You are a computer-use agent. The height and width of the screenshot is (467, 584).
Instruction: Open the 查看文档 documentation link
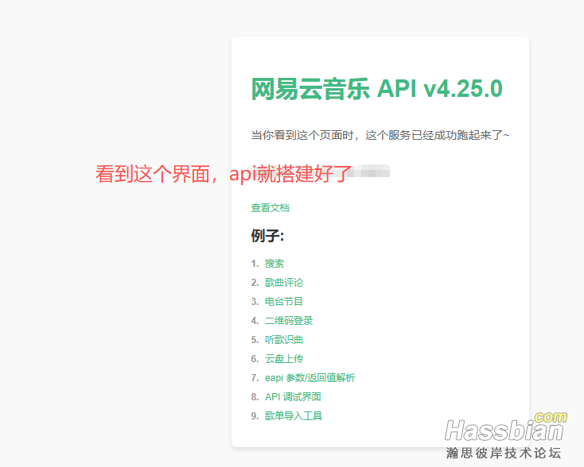pyautogui.click(x=270, y=208)
